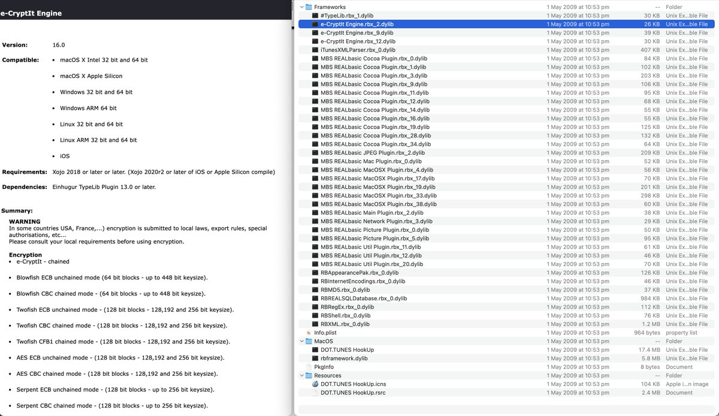Click the RBAppearancePak.rbx_0.dylib file icon
The width and height of the screenshot is (719, 416).
click(x=315, y=273)
